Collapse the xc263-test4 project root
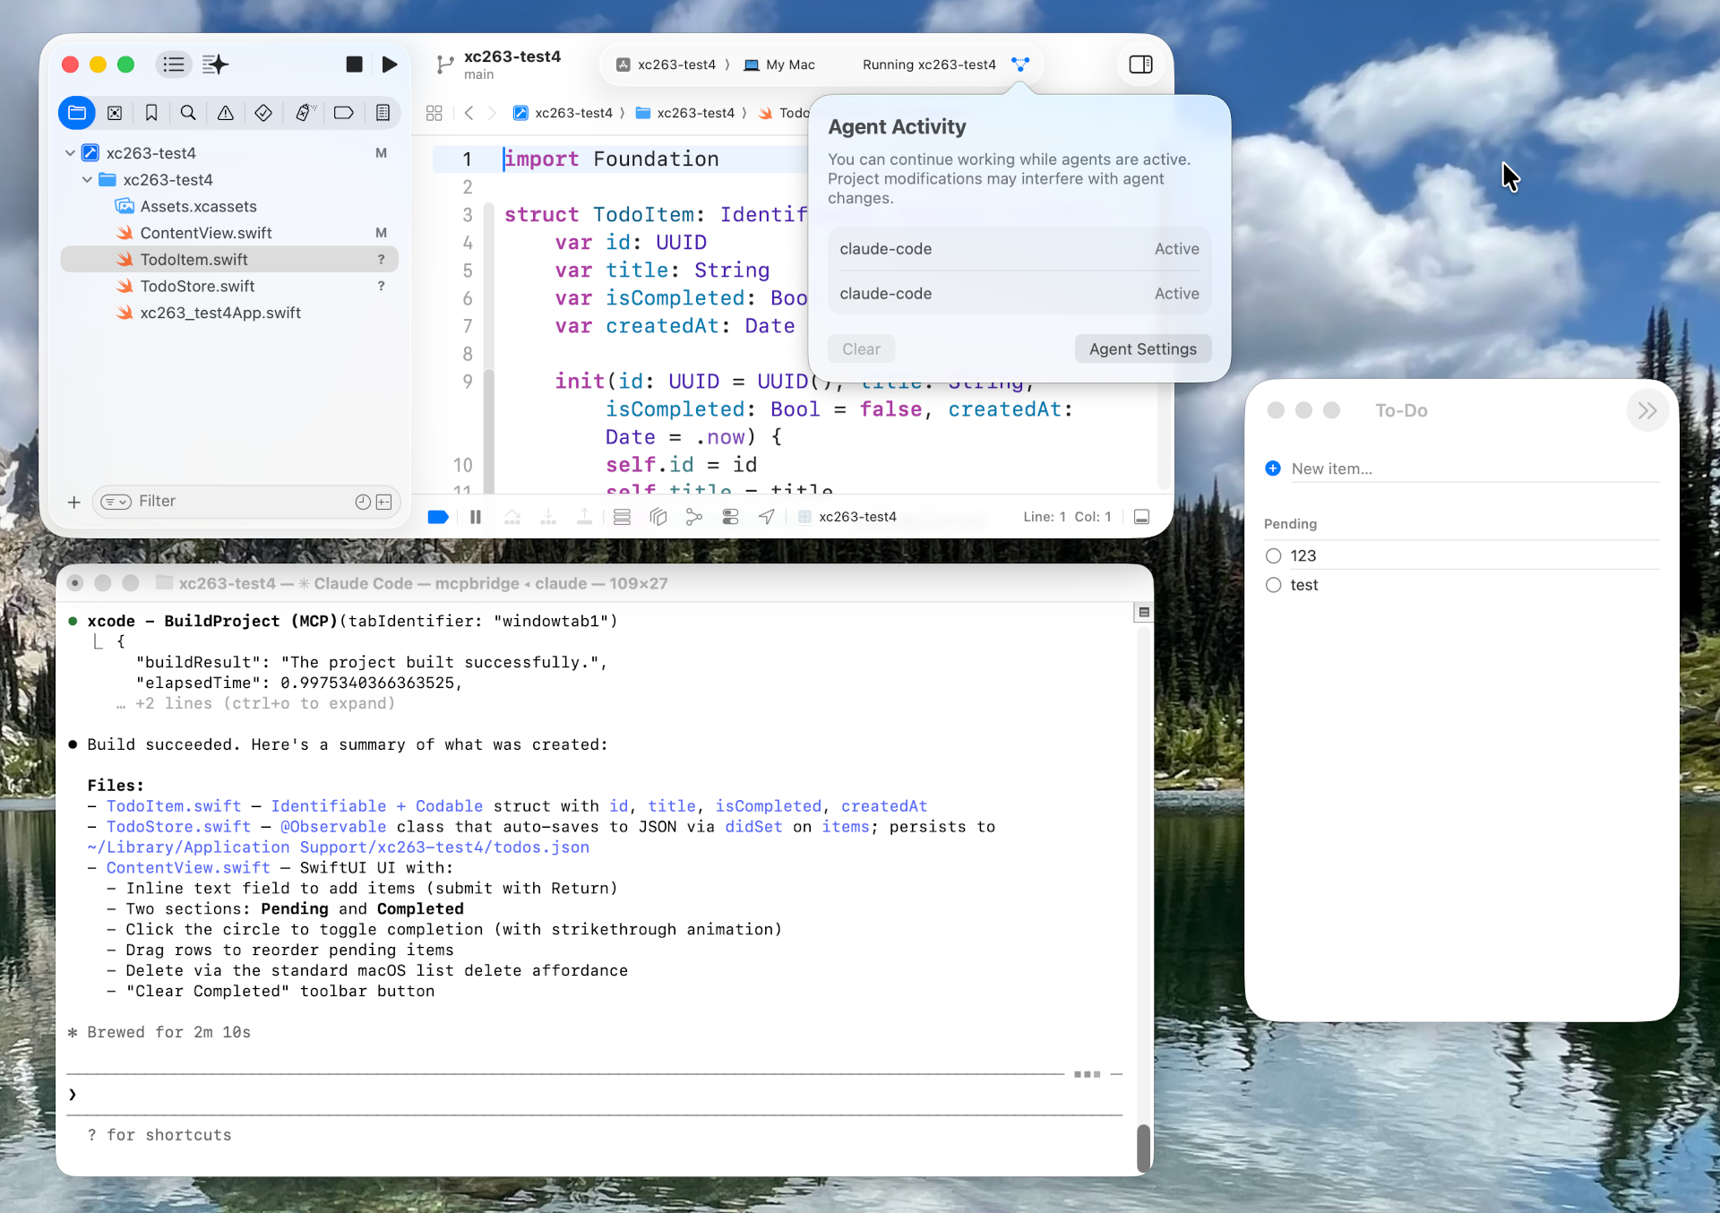The width and height of the screenshot is (1720, 1213). pos(70,153)
